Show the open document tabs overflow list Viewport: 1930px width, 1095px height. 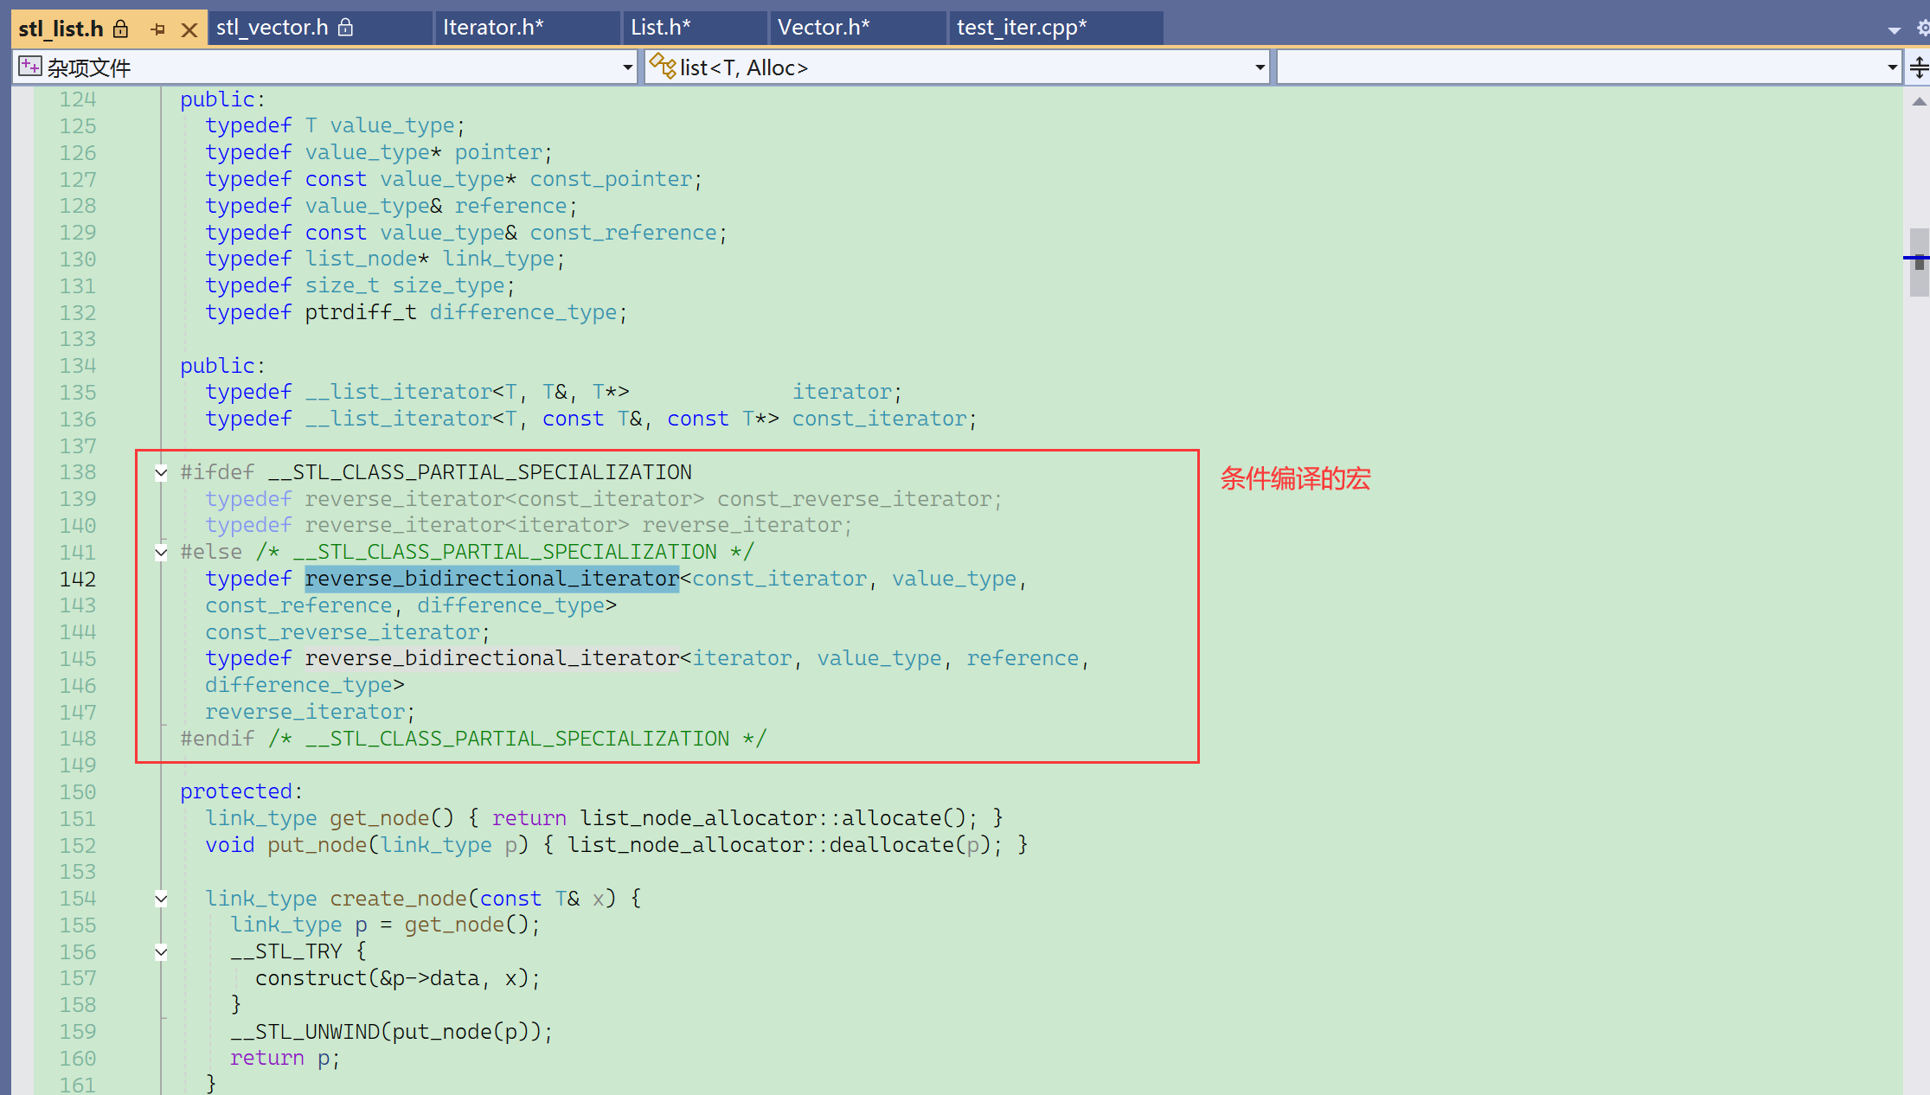click(1895, 30)
